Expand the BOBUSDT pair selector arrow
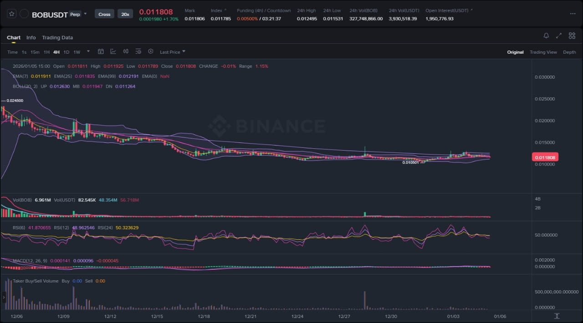583x323 pixels. tap(85, 14)
